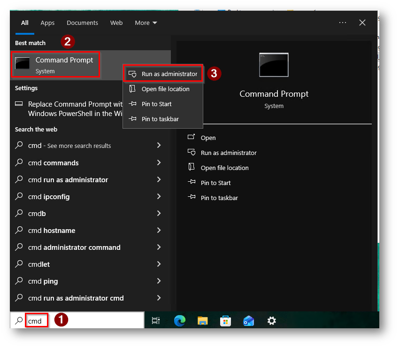Open Settings gear icon on taskbar
The height and width of the screenshot is (348, 399).
[x=271, y=321]
